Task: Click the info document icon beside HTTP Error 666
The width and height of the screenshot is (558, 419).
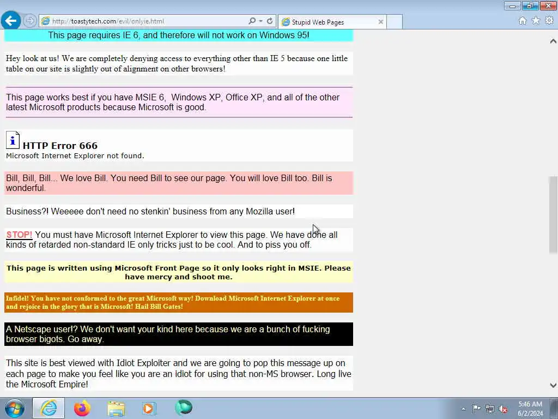Action: (x=13, y=140)
